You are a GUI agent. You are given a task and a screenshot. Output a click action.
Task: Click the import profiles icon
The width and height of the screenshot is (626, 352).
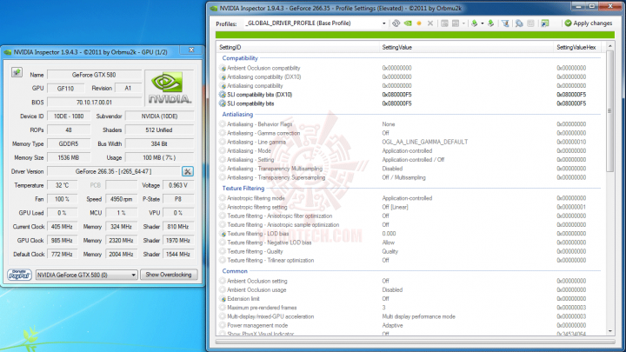point(490,23)
